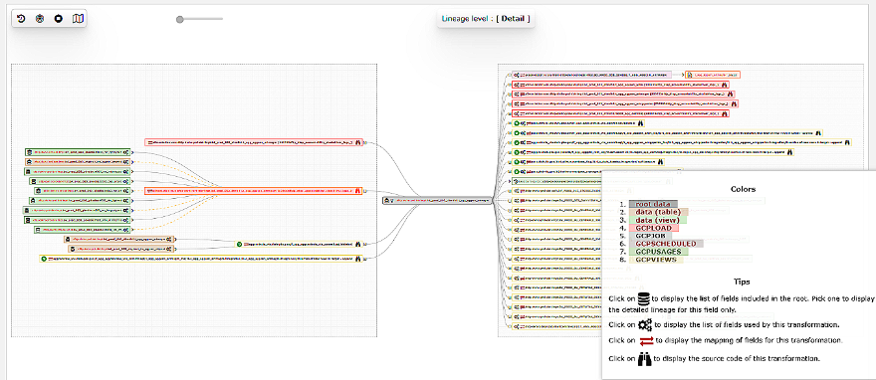This screenshot has width=876, height=380.
Task: Click the Lineage level Detail label
Action: coord(486,19)
